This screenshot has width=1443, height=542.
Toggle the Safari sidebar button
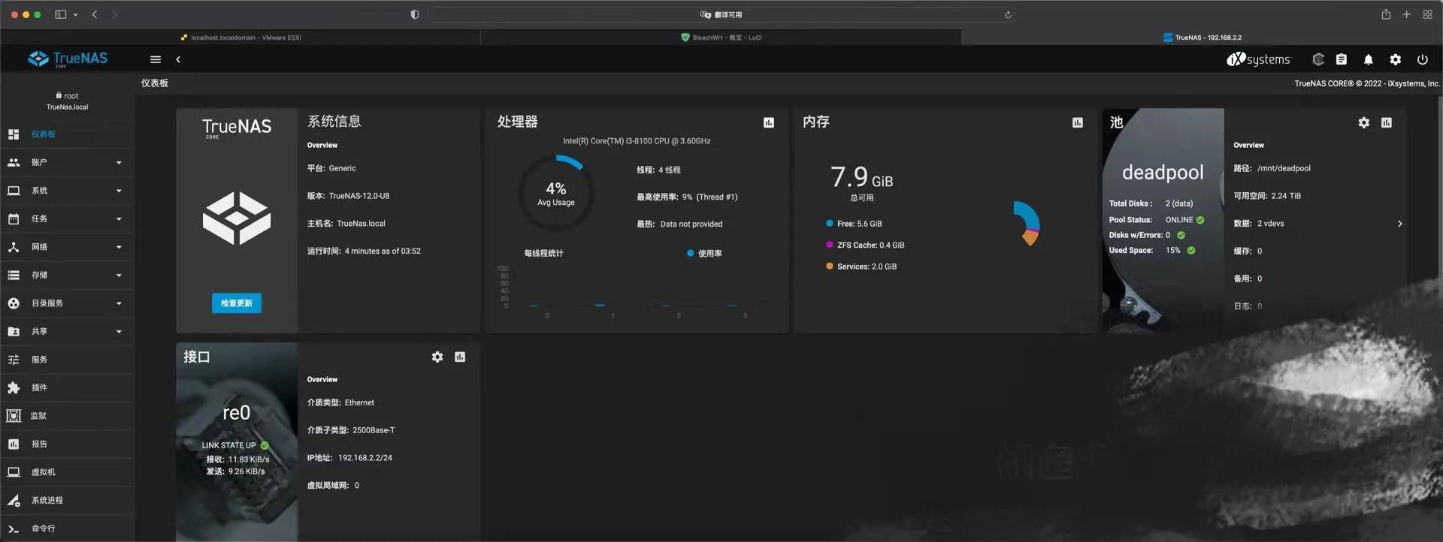pyautogui.click(x=61, y=14)
